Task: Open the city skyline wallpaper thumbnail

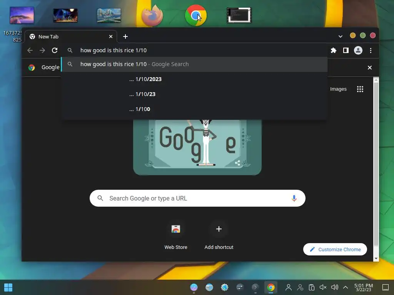Action: click(x=109, y=15)
